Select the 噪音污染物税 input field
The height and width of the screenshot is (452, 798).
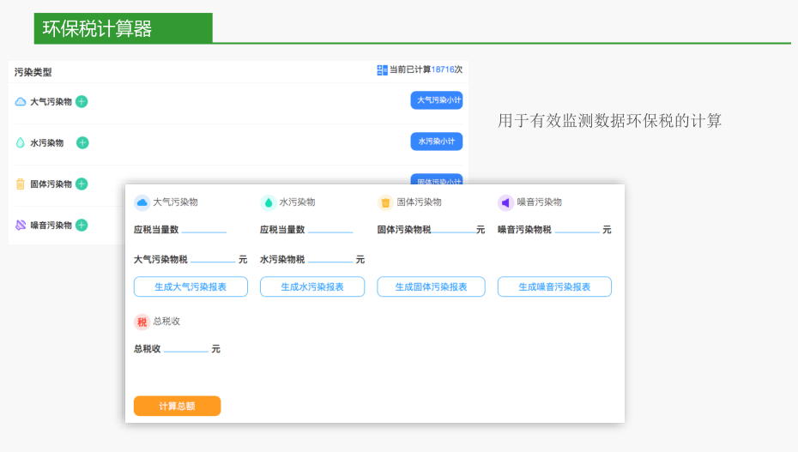577,229
